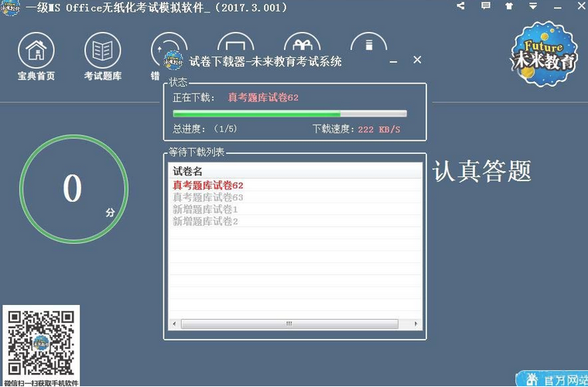
Task: Open the feedback message icon in title bar
Action: click(x=486, y=5)
